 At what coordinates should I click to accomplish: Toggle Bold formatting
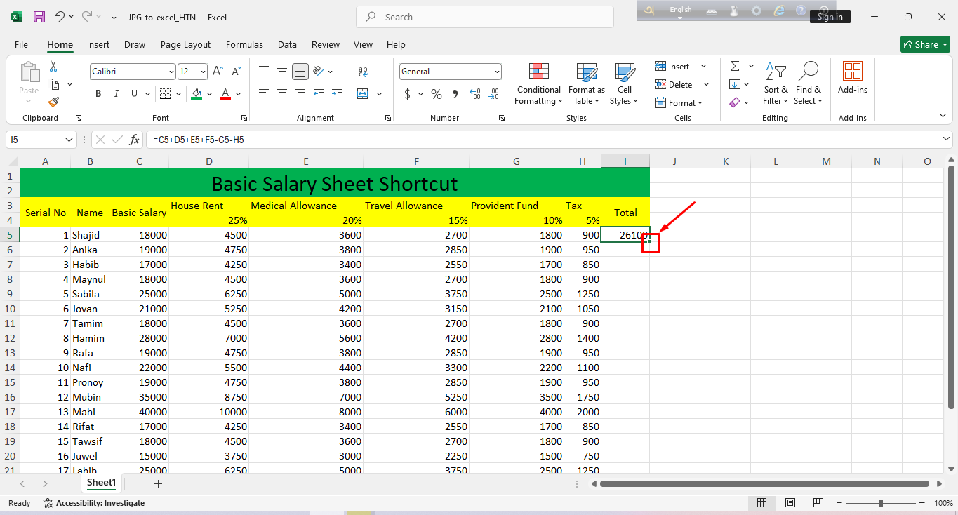[98, 94]
